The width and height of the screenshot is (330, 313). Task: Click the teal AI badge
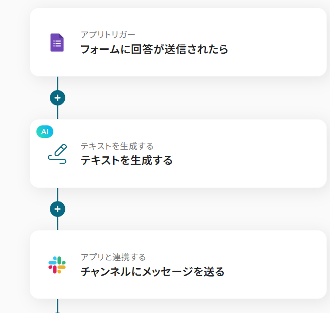(x=45, y=132)
